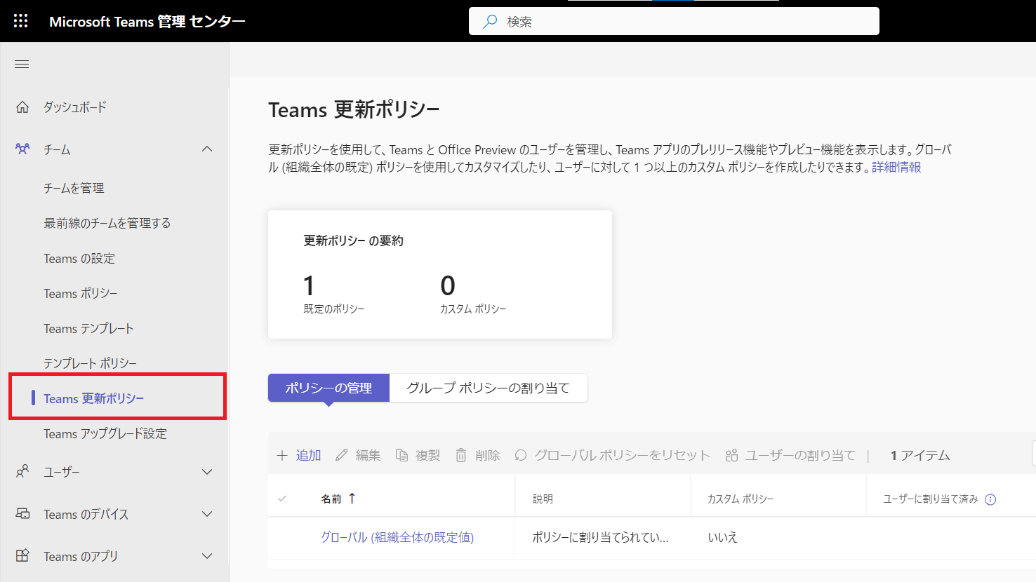Viewport: 1036px width, 582px height.
Task: Click info icon next to ユーザーに割り当て済み
Action: [x=990, y=499]
